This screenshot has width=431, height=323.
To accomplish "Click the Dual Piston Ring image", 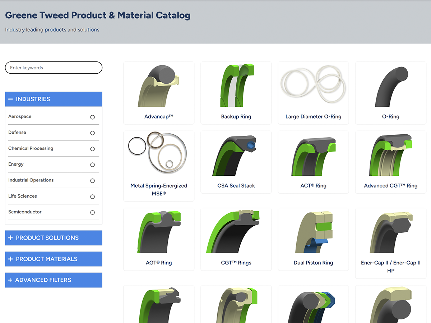I will pos(313,232).
